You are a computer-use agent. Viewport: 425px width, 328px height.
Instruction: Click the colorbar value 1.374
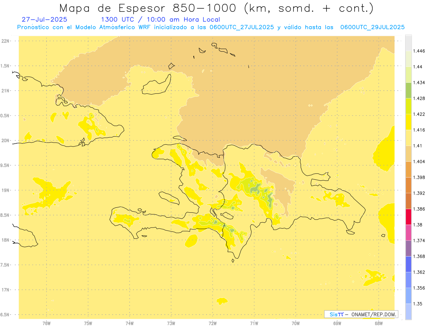(x=419, y=241)
